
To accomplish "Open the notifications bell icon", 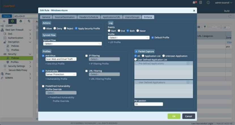I will 194,3.
